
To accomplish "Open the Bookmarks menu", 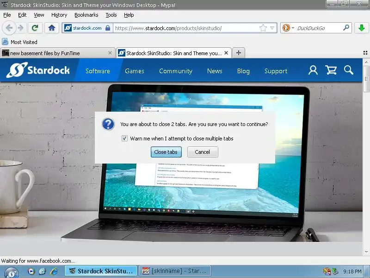I will click(86, 15).
